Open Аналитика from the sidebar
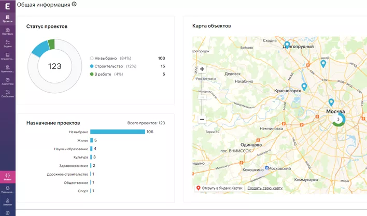 8,81
